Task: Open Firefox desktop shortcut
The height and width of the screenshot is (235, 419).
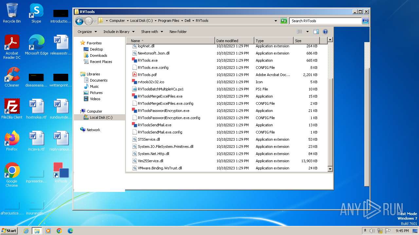Action: tap(12, 141)
